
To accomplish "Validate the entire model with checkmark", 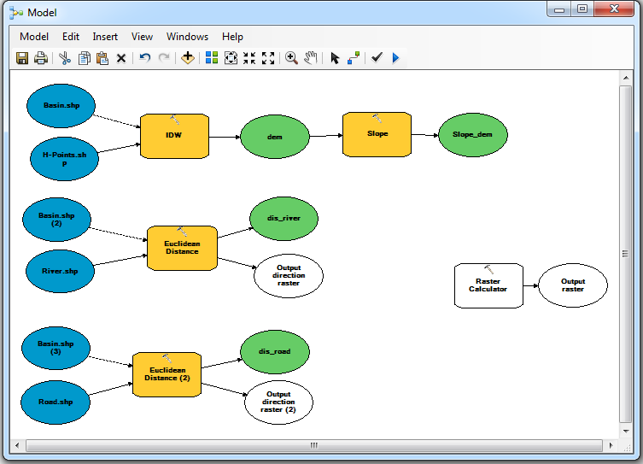I will pos(377,57).
